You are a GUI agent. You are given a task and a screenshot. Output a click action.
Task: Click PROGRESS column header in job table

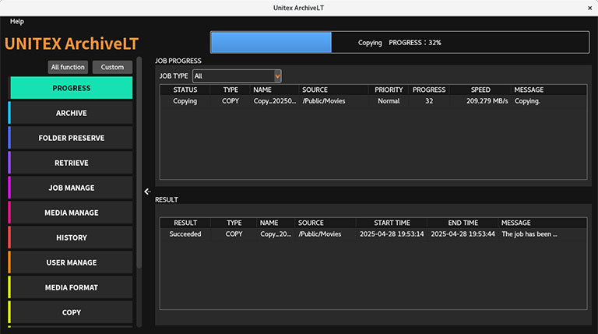coord(429,90)
